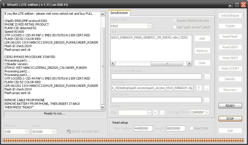Click the Identify button
The image size is (248, 145).
coord(230,79)
